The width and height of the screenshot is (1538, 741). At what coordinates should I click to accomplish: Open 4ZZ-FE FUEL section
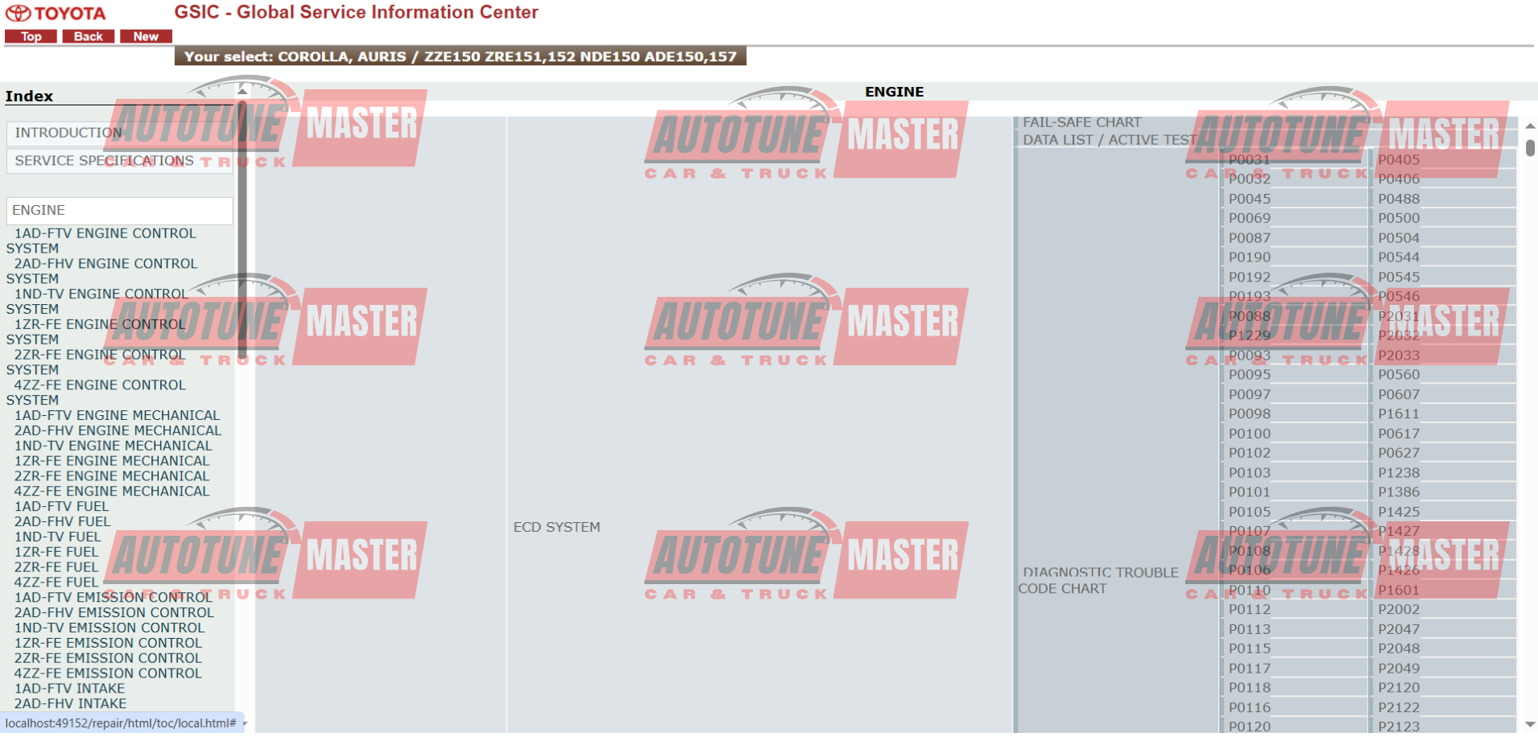pos(56,583)
